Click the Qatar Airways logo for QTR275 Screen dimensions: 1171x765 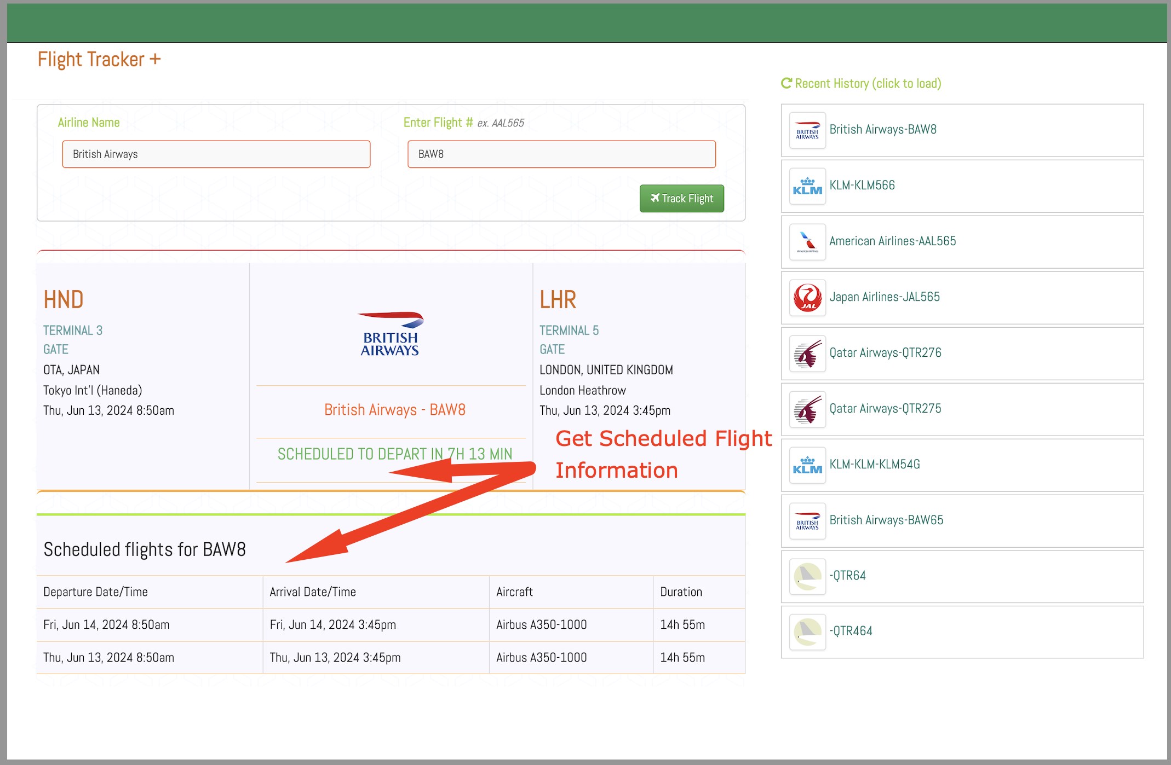(807, 409)
